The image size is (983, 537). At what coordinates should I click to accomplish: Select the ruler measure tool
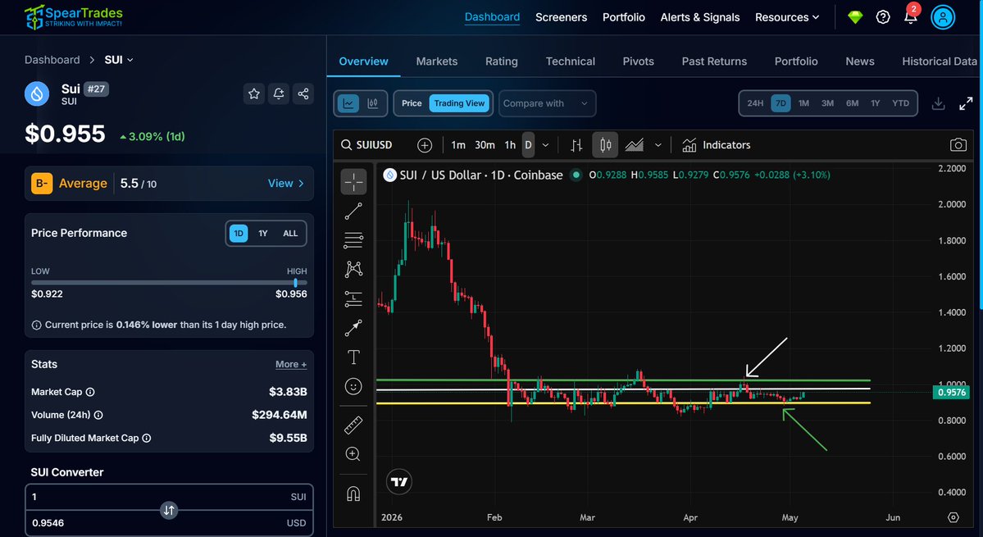pyautogui.click(x=353, y=426)
